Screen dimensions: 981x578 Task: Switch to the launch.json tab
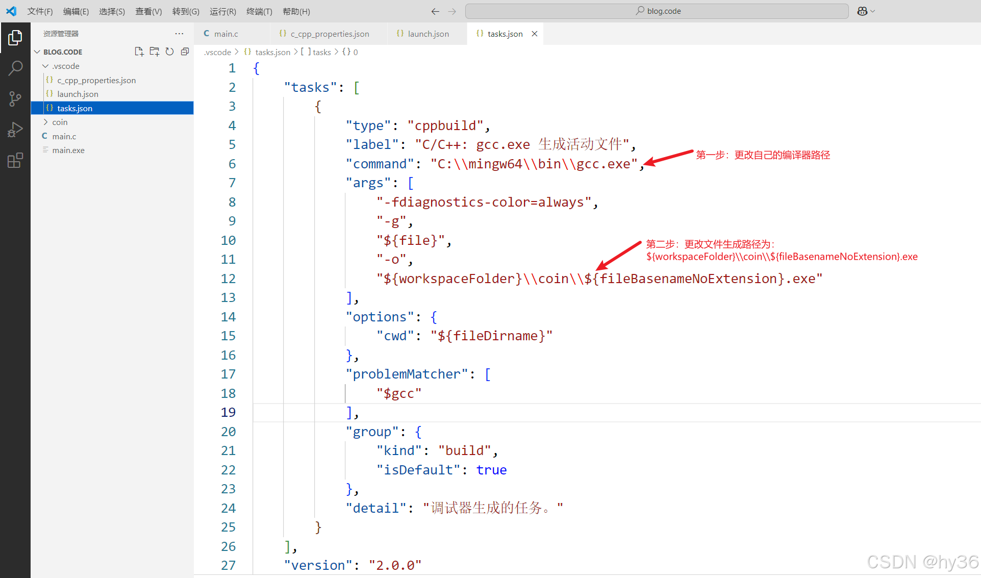pyautogui.click(x=427, y=33)
